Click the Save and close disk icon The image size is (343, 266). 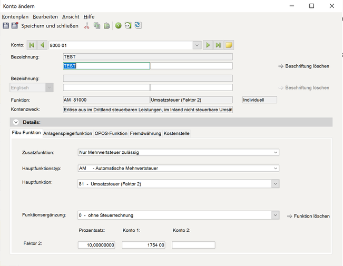15,26
